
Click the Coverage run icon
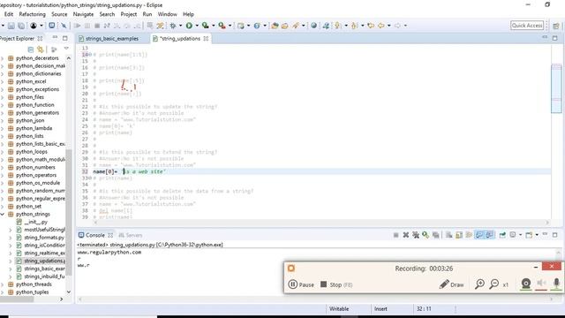tap(206, 26)
